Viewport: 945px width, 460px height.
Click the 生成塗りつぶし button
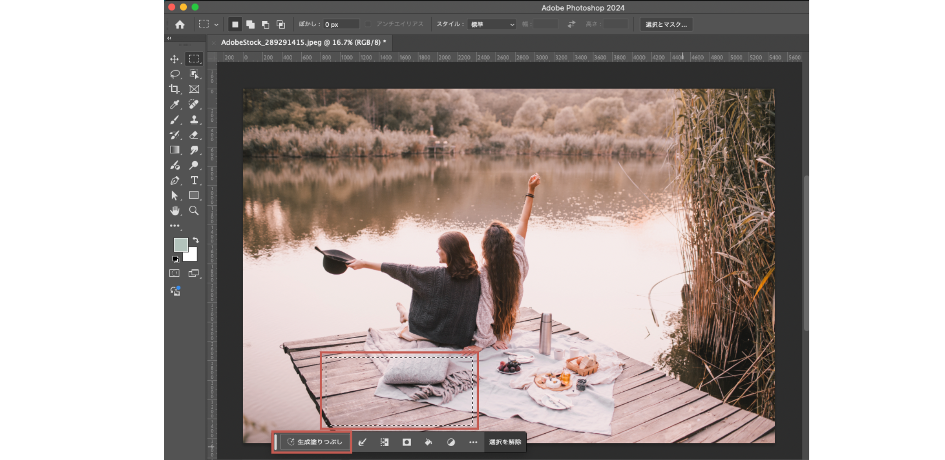[x=316, y=442]
